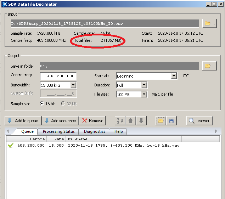
Task: Click Add sequence button
Action: [60, 121]
